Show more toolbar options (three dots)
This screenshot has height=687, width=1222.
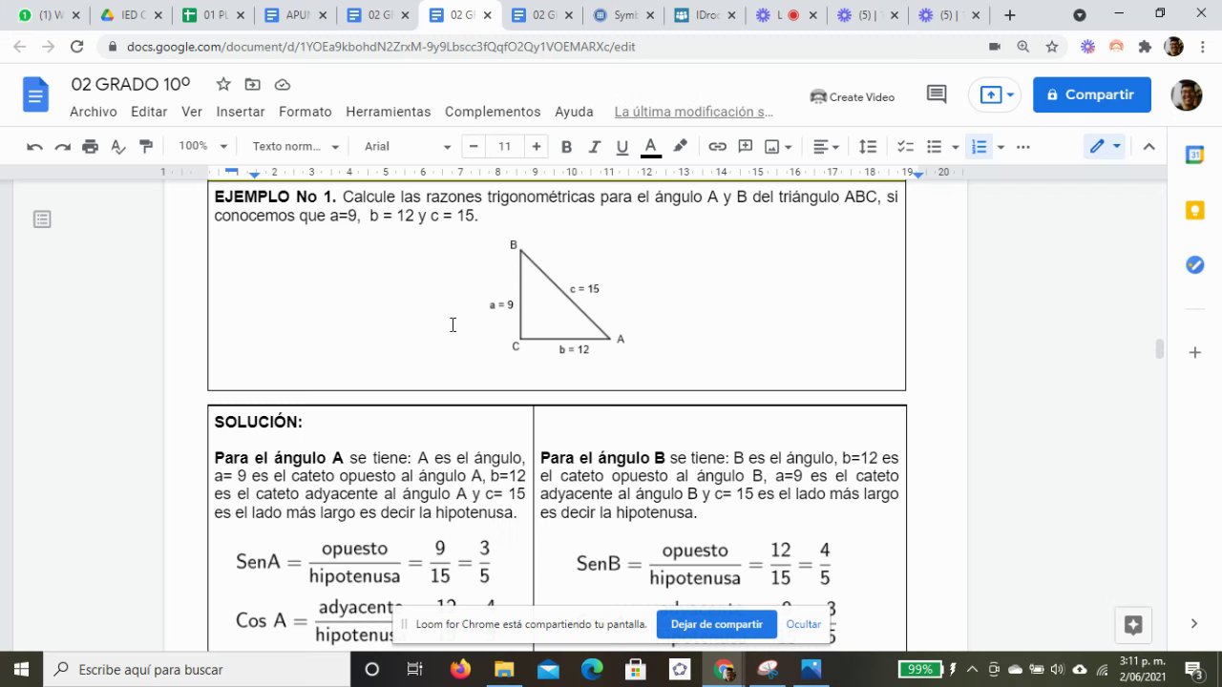[1023, 146]
